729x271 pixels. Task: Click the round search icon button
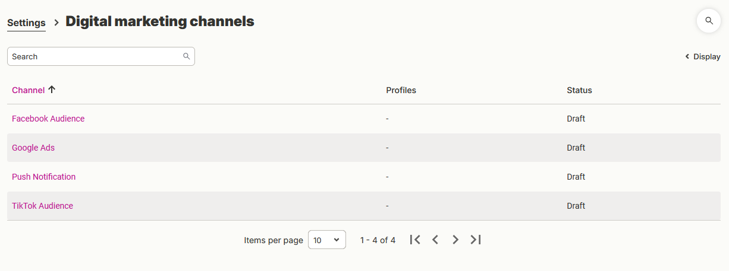(709, 21)
